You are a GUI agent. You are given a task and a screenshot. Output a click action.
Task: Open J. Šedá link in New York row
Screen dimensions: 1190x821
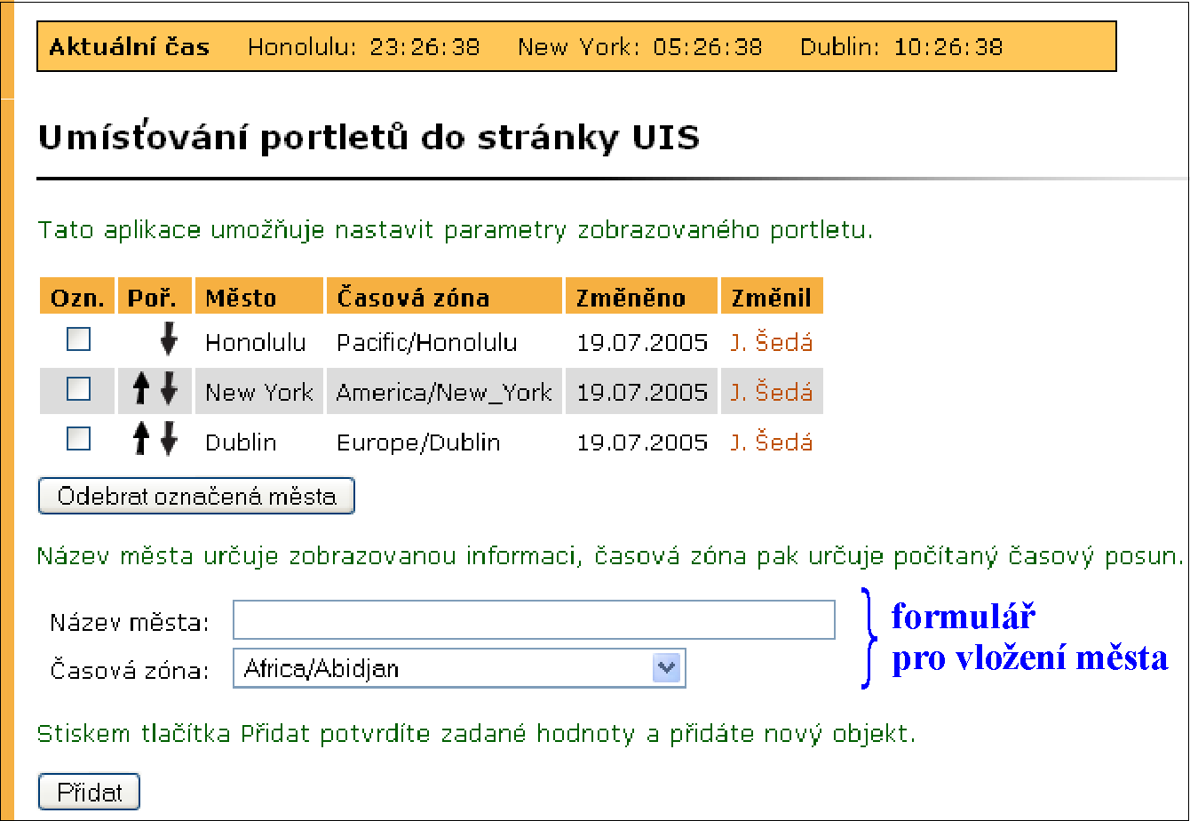pos(771,392)
